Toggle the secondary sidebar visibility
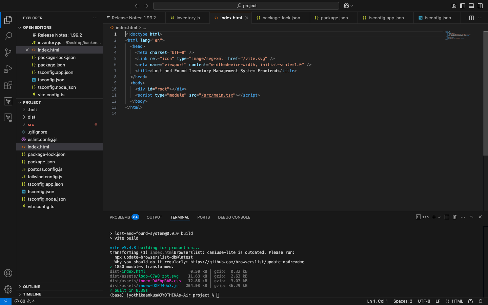The image size is (488, 305). click(x=480, y=6)
